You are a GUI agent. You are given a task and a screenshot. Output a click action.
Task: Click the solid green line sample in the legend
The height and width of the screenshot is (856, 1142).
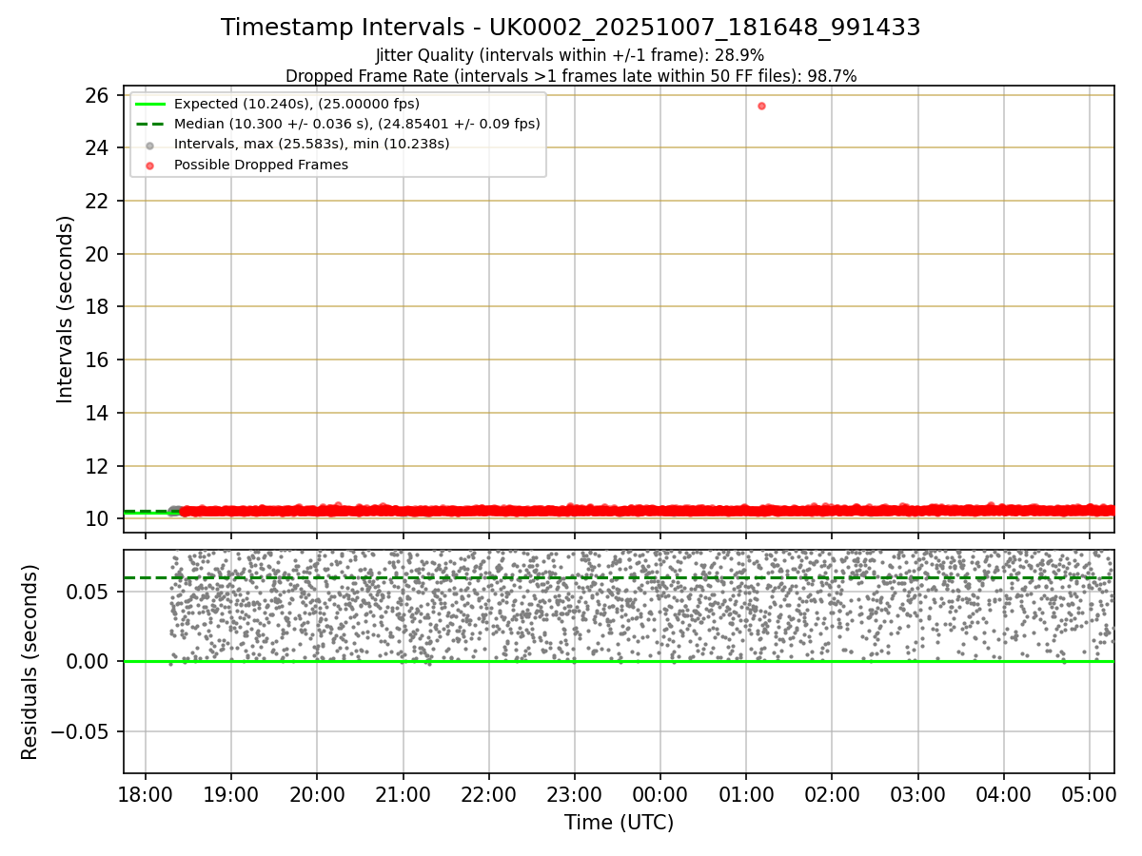click(x=149, y=104)
